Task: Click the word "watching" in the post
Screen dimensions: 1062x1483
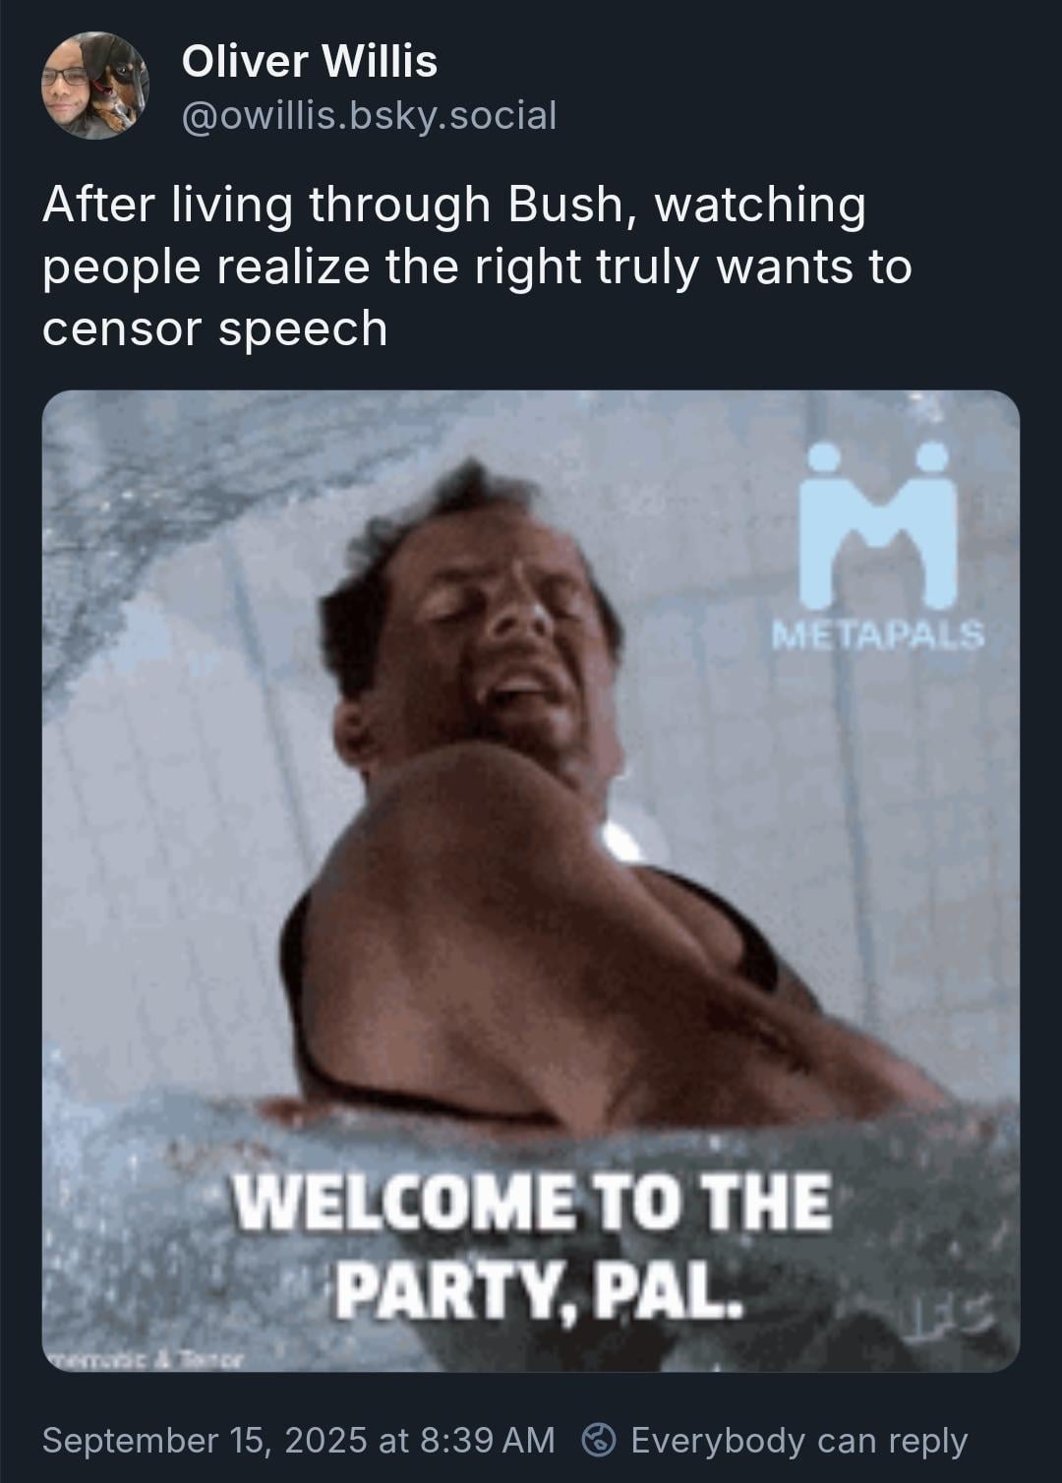Action: click(x=759, y=206)
